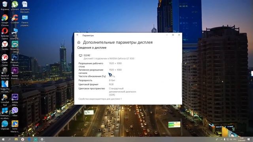Image resolution: width=253 pixels, height=142 pixels.
Task: Open taskbar search (magnifier icon)
Action: (9, 139)
